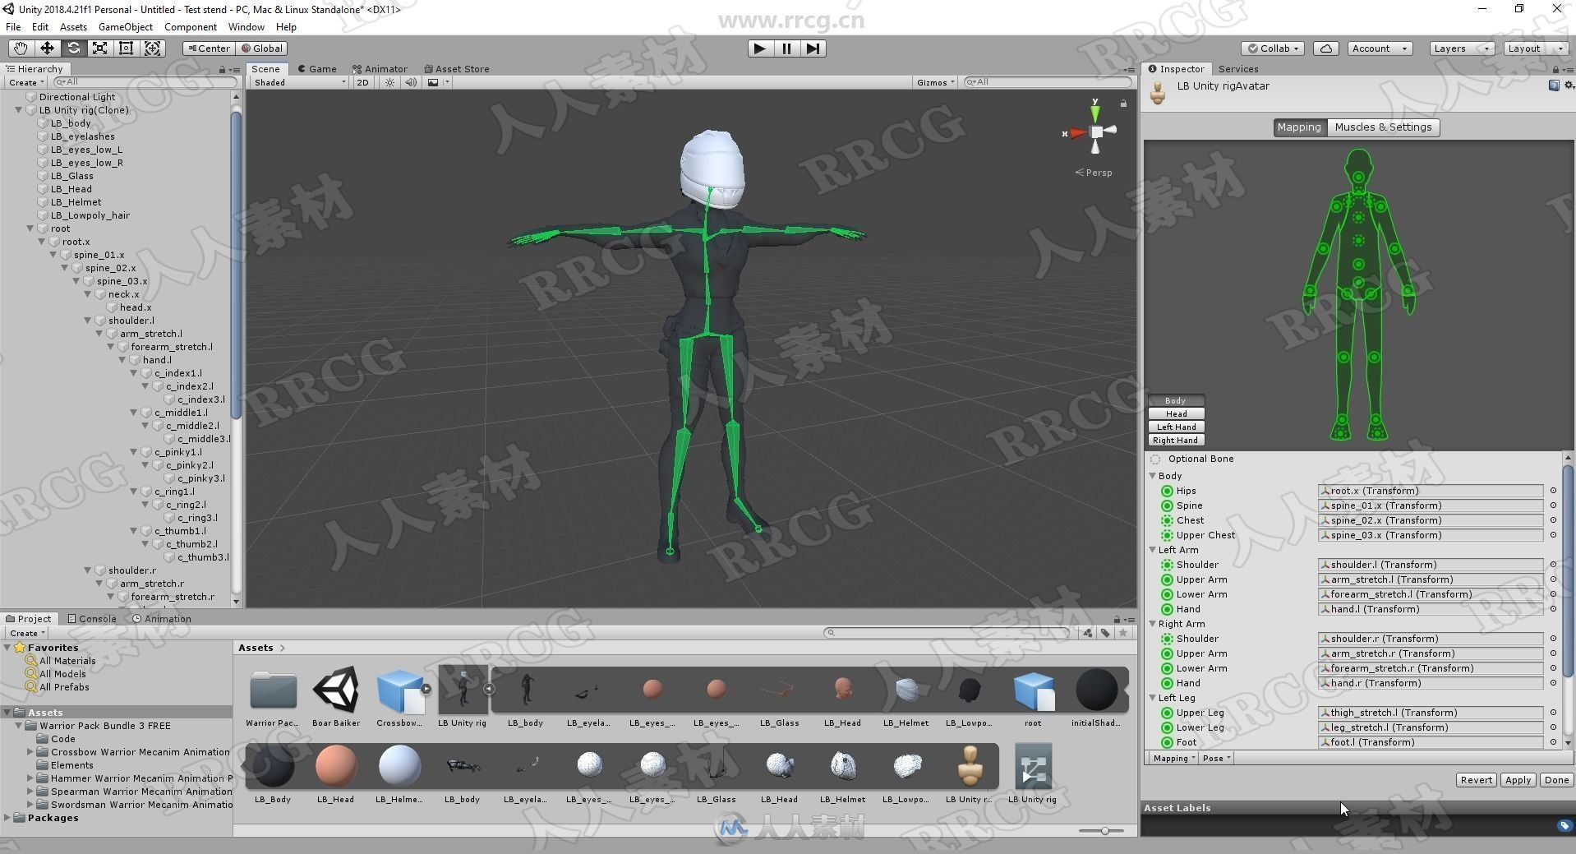Click the Spine transform field

point(1430,505)
